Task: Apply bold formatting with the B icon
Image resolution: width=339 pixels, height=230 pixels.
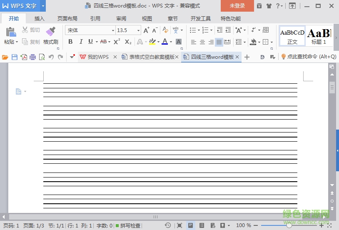Action: coord(70,42)
